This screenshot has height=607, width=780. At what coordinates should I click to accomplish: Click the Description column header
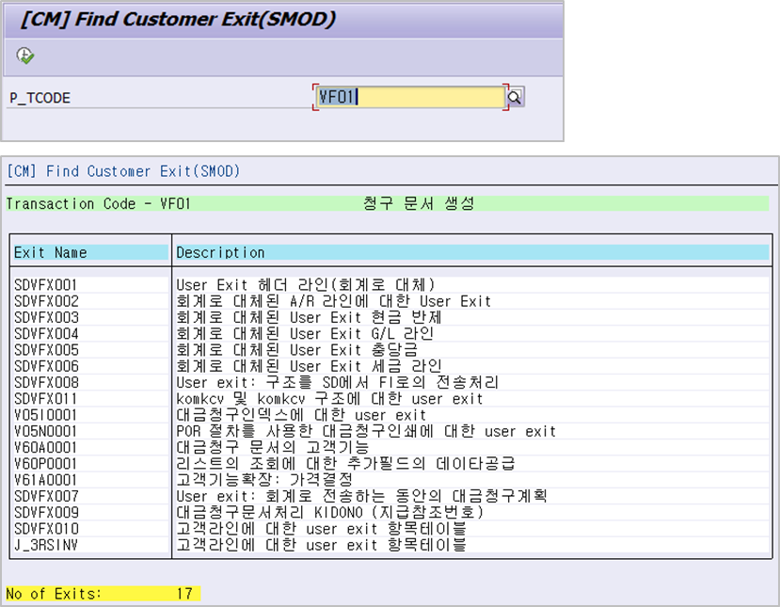(x=471, y=252)
